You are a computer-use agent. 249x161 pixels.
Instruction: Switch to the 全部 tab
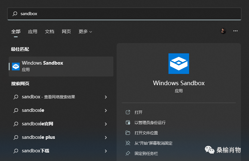(16, 31)
